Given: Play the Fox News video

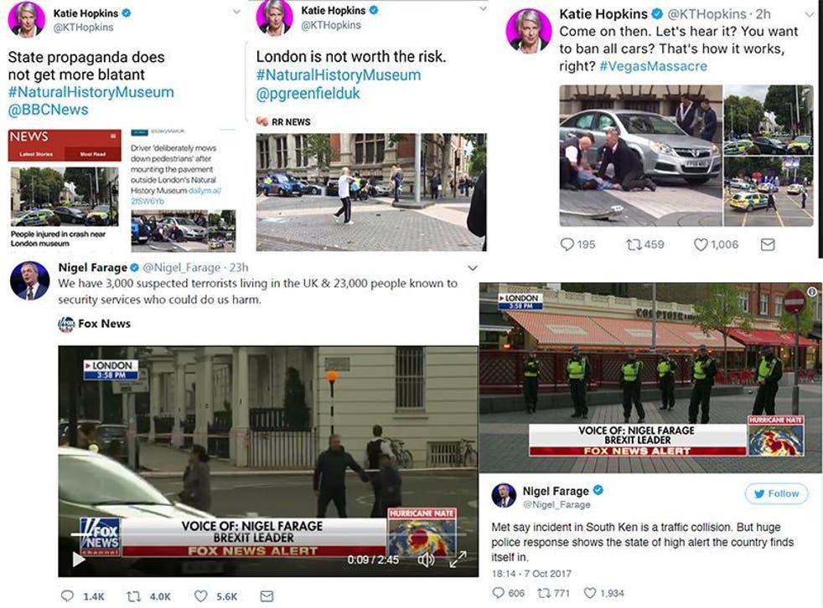Looking at the screenshot, I should 79,559.
